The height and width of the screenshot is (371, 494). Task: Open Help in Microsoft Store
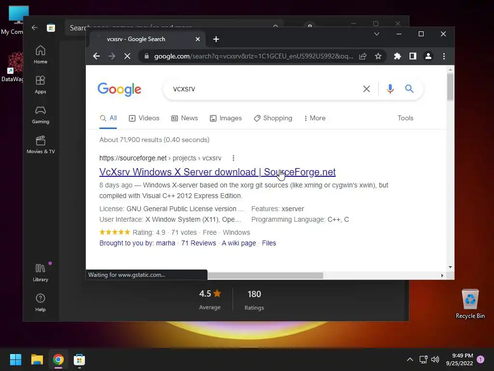point(41,303)
